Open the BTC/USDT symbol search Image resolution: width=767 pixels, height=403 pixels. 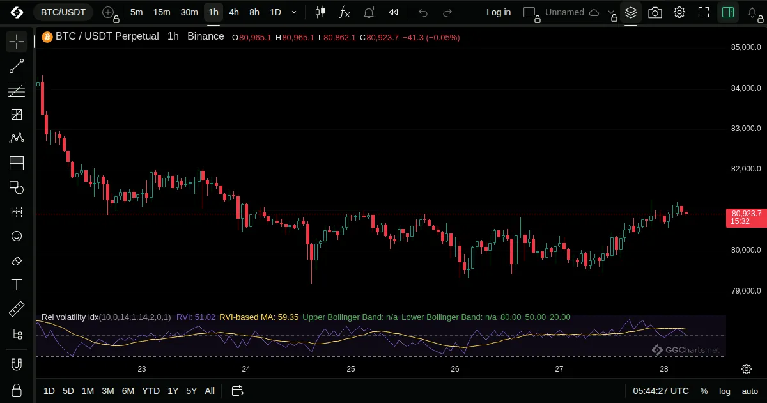(x=63, y=12)
